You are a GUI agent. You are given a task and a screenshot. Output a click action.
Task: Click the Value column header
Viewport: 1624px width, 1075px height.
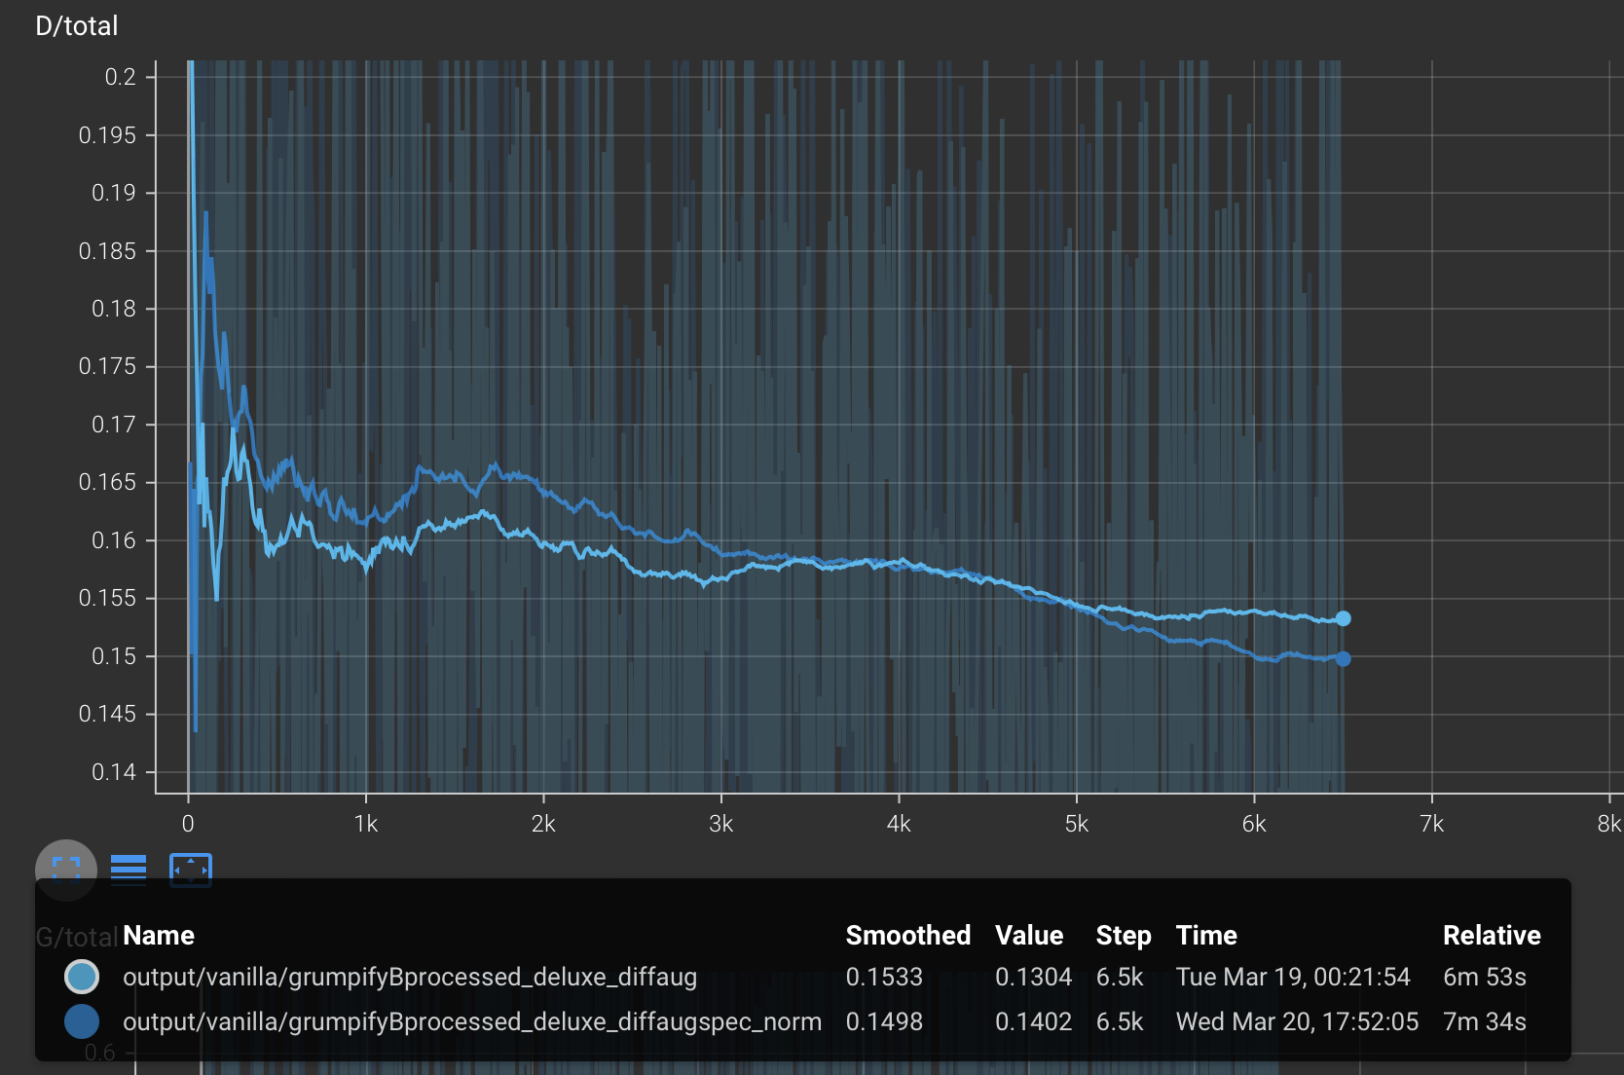[x=1029, y=935]
